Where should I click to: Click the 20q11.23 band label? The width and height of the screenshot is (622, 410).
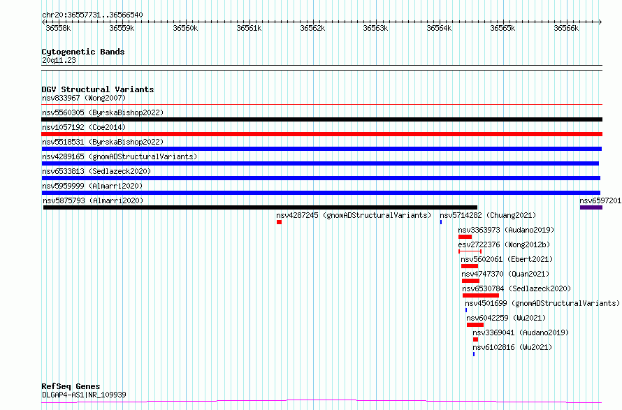pos(59,60)
